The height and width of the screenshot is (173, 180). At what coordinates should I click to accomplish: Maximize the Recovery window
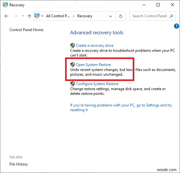click(x=158, y=5)
